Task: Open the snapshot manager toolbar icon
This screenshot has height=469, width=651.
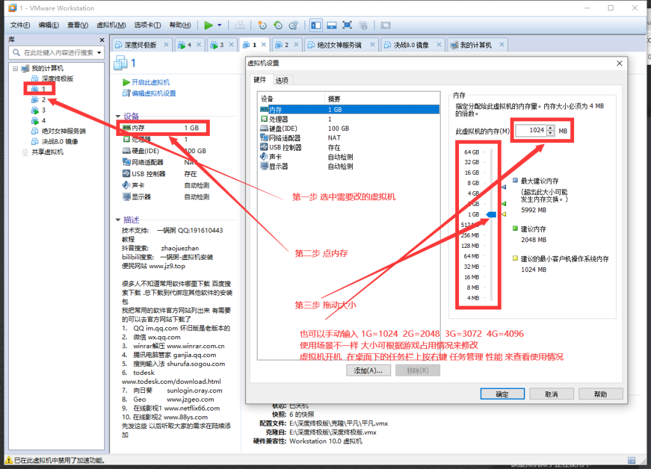Action: (x=294, y=25)
